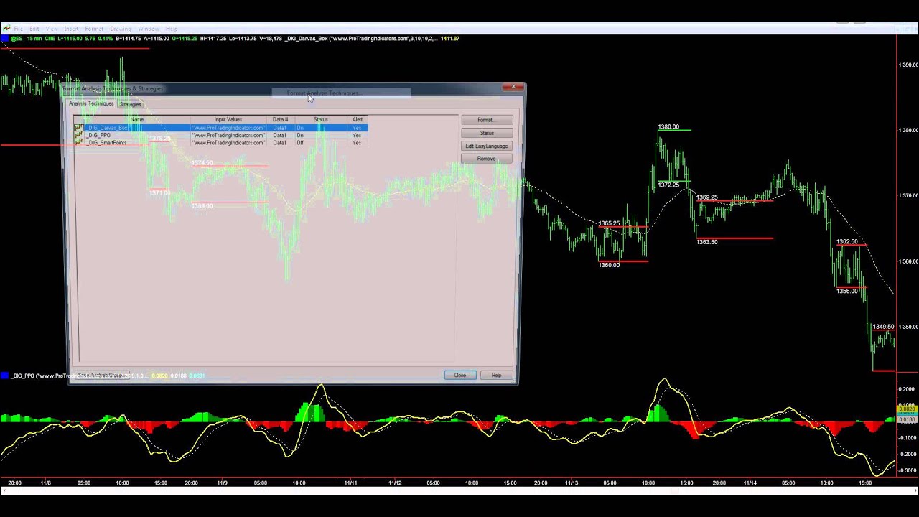This screenshot has width=919, height=517.
Task: Click the Close button at dialog bottom
Action: [x=460, y=375]
